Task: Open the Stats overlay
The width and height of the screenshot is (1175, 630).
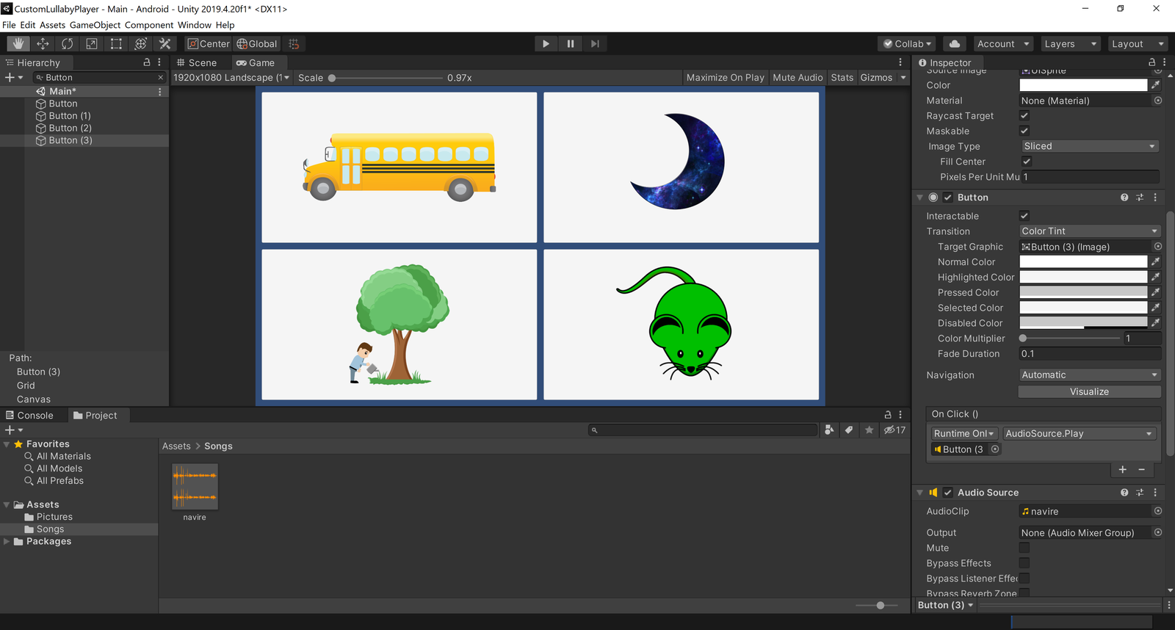Action: [842, 78]
